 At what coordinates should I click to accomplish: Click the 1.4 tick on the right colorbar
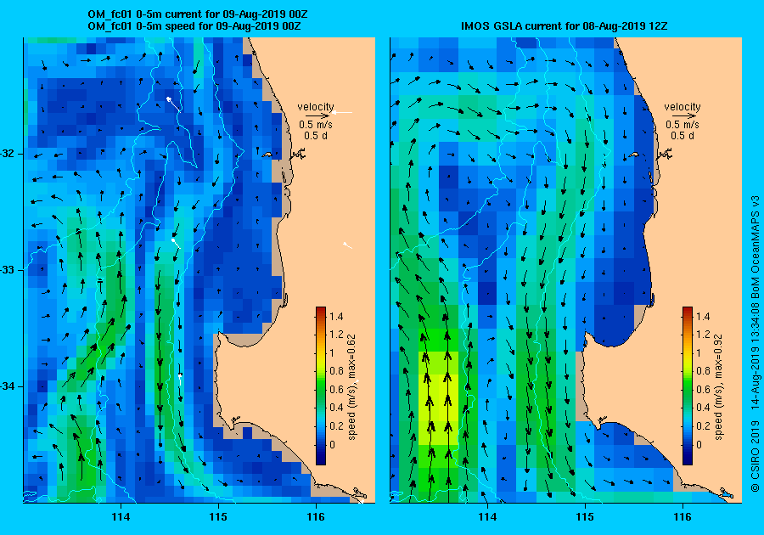(703, 316)
